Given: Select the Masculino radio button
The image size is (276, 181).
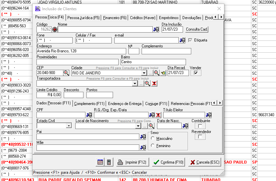Looking at the screenshot, I should [153, 139].
